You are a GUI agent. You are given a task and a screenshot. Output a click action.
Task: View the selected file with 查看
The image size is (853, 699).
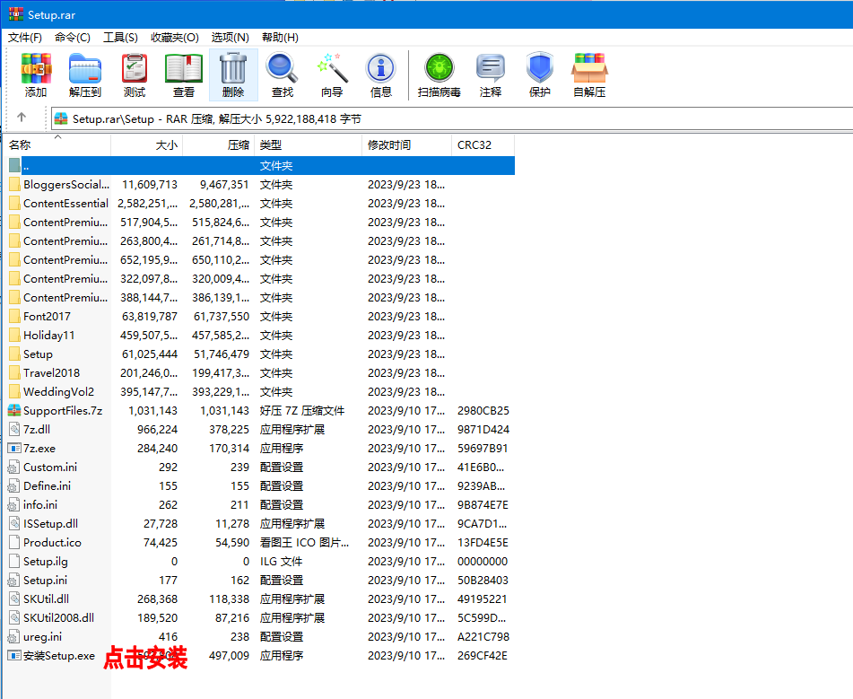[183, 75]
